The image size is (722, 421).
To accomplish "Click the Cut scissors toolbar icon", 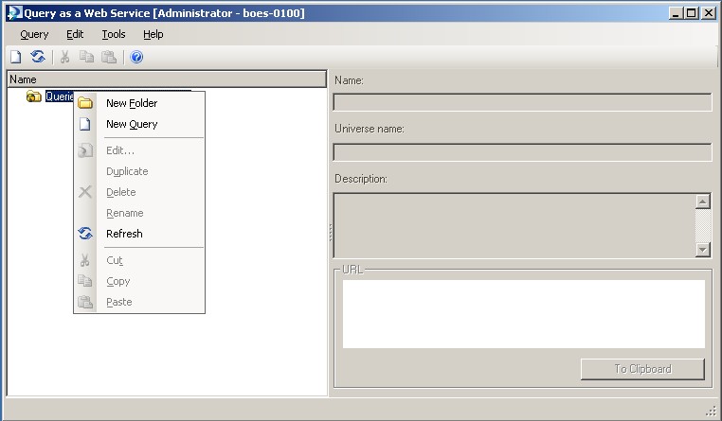I will [x=65, y=57].
